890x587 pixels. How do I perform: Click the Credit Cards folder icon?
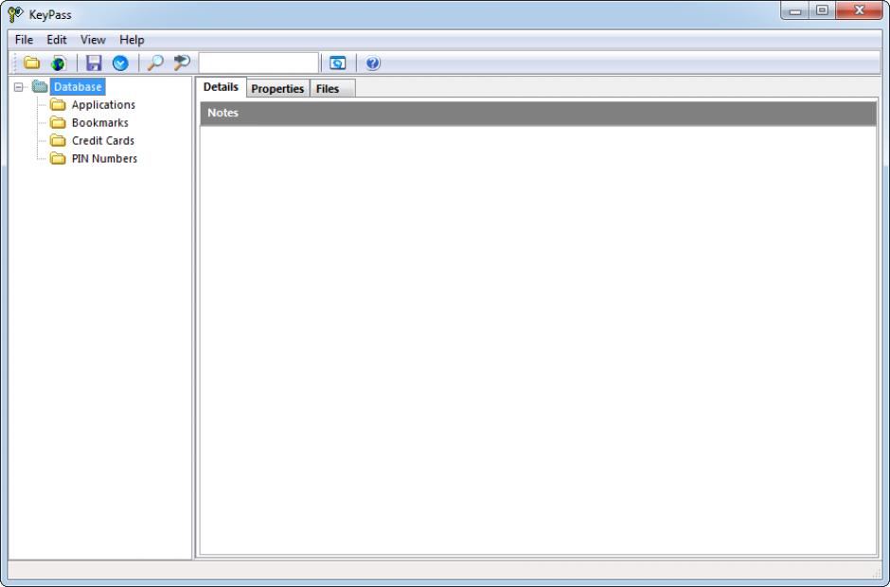point(58,140)
